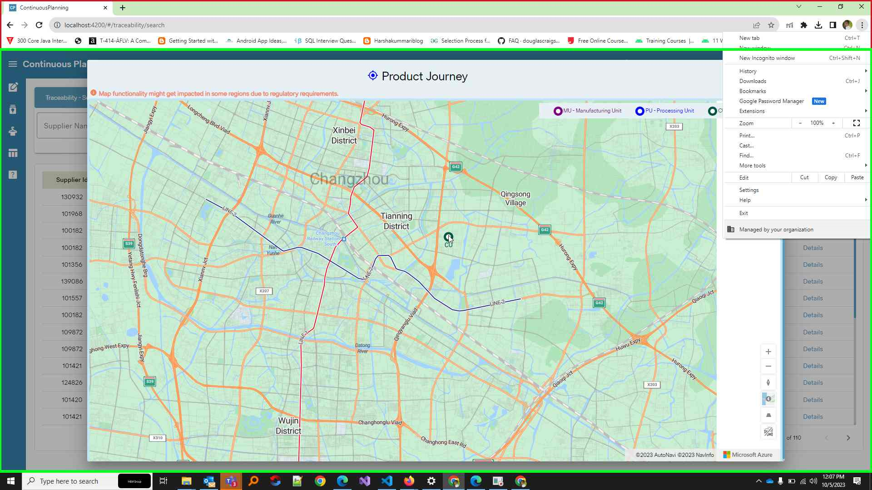Select Cast from Chrome menu

click(x=797, y=146)
